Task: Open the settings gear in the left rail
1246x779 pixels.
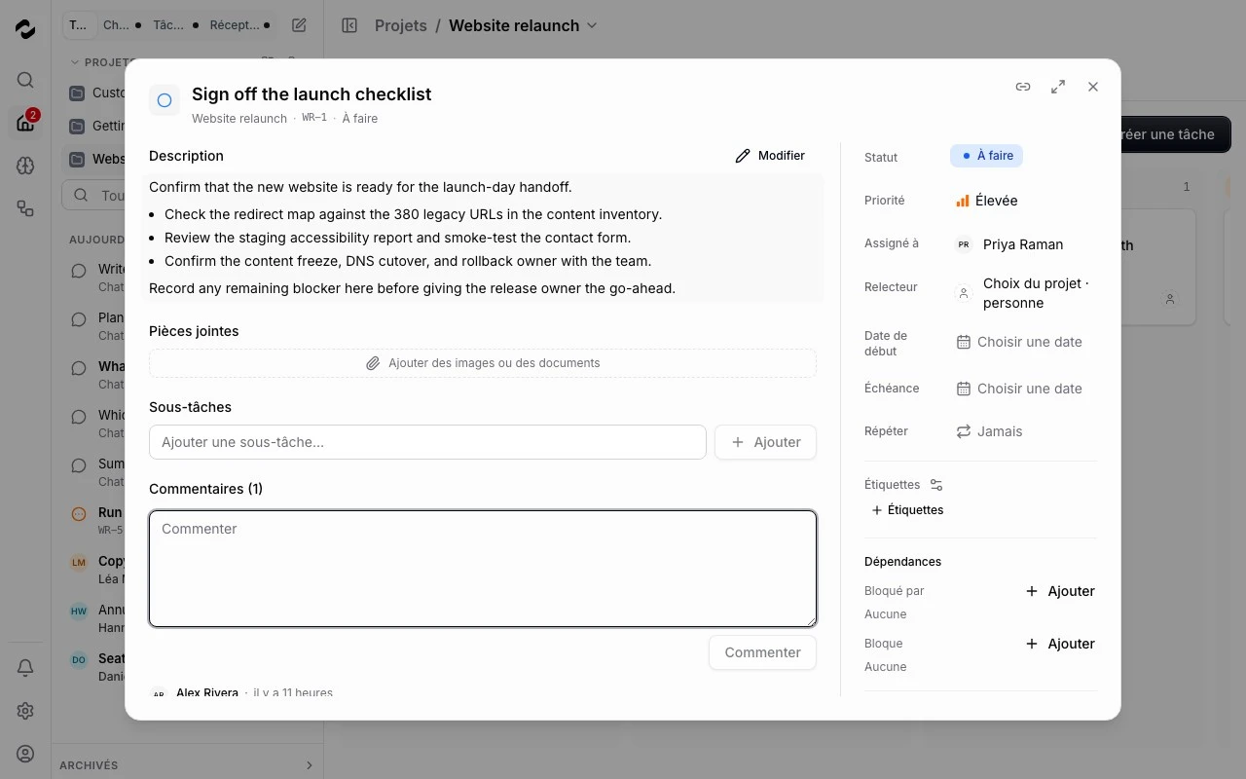Action: click(x=25, y=711)
